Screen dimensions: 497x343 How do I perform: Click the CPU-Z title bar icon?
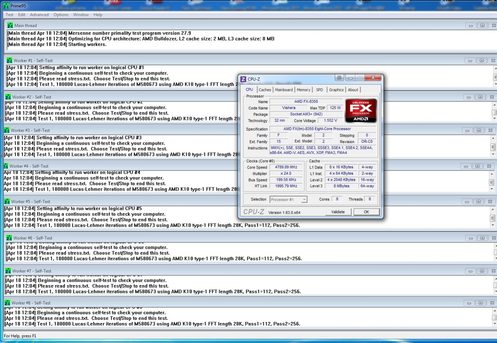(243, 79)
